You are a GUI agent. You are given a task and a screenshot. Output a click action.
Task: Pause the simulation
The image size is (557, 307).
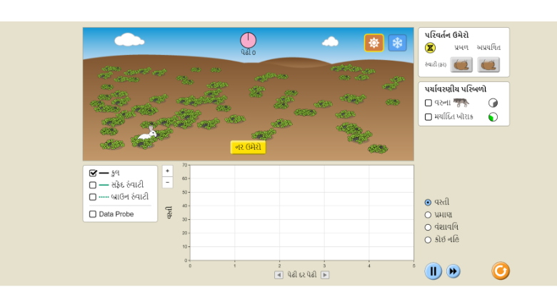click(433, 271)
